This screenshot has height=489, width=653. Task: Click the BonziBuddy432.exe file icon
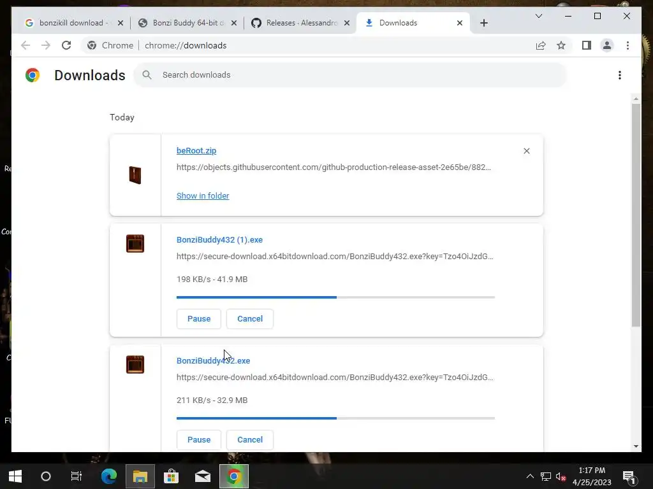(135, 365)
